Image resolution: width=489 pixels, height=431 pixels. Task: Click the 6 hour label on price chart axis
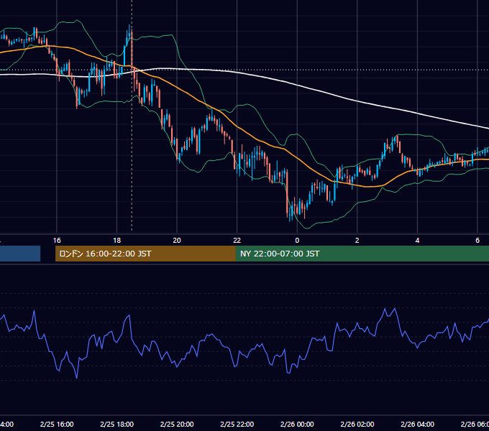coord(477,241)
